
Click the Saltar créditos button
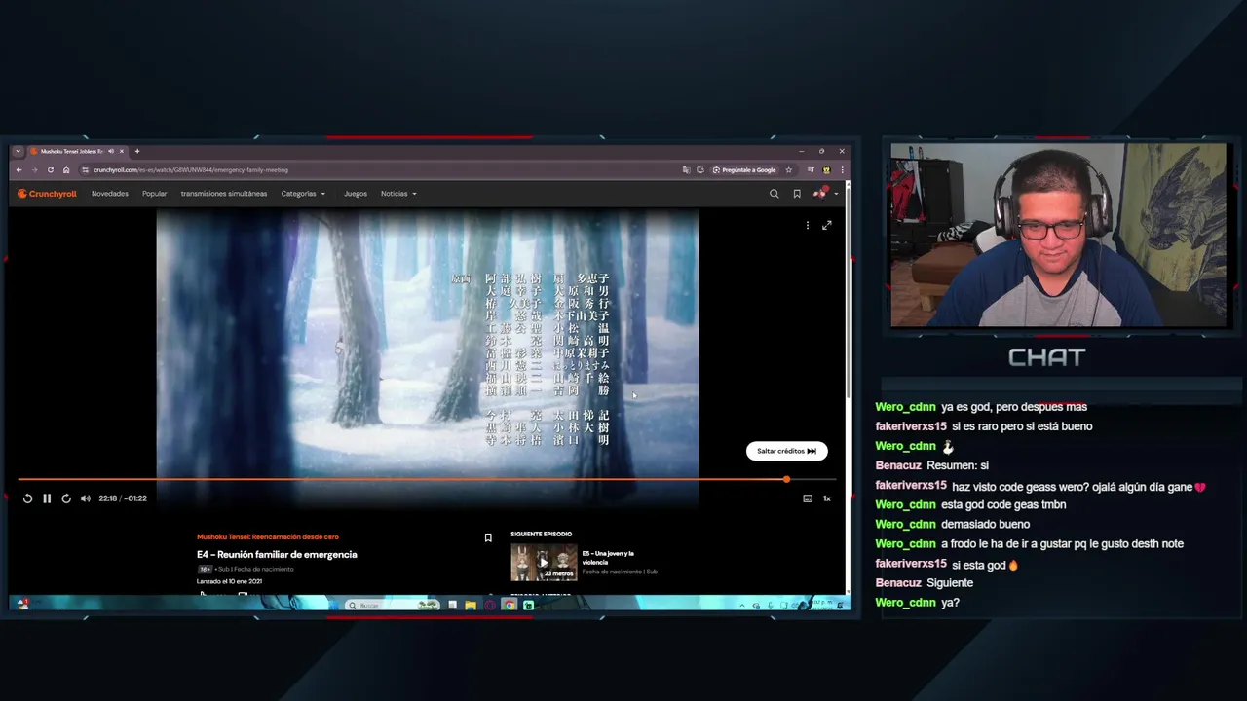pyautogui.click(x=787, y=451)
